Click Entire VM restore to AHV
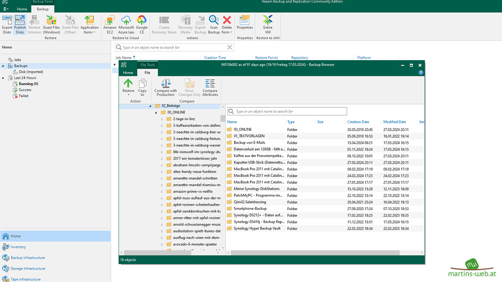The height and width of the screenshot is (282, 502). pos(268,25)
